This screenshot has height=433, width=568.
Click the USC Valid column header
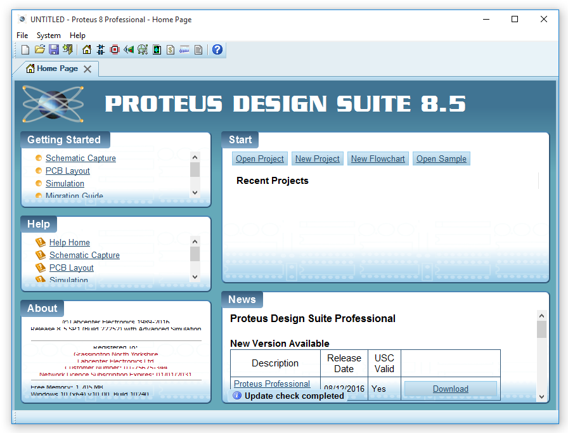384,363
